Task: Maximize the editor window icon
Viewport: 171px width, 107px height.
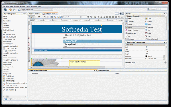Action: [x=123, y=13]
